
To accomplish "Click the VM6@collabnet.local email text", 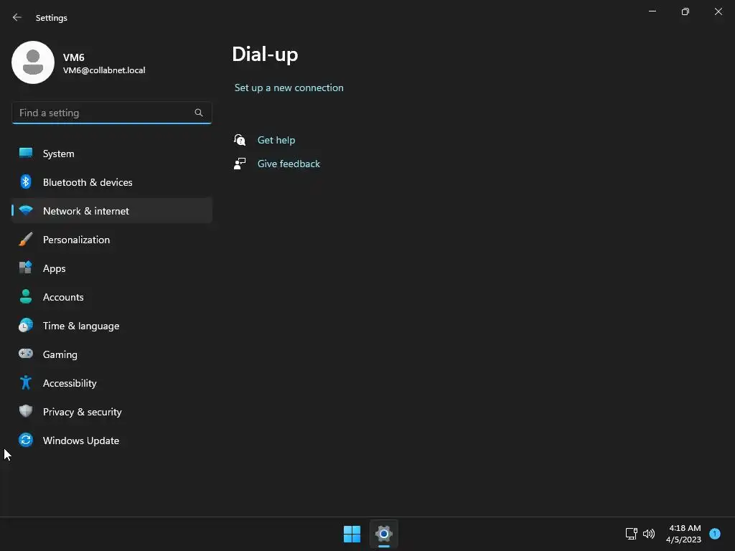I will [x=104, y=70].
